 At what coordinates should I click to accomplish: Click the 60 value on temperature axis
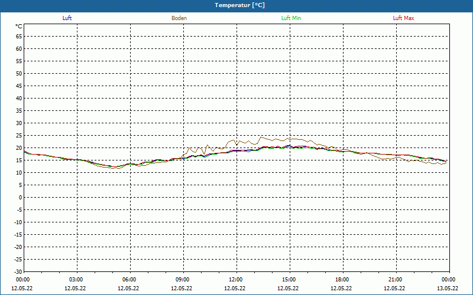(x=19, y=49)
